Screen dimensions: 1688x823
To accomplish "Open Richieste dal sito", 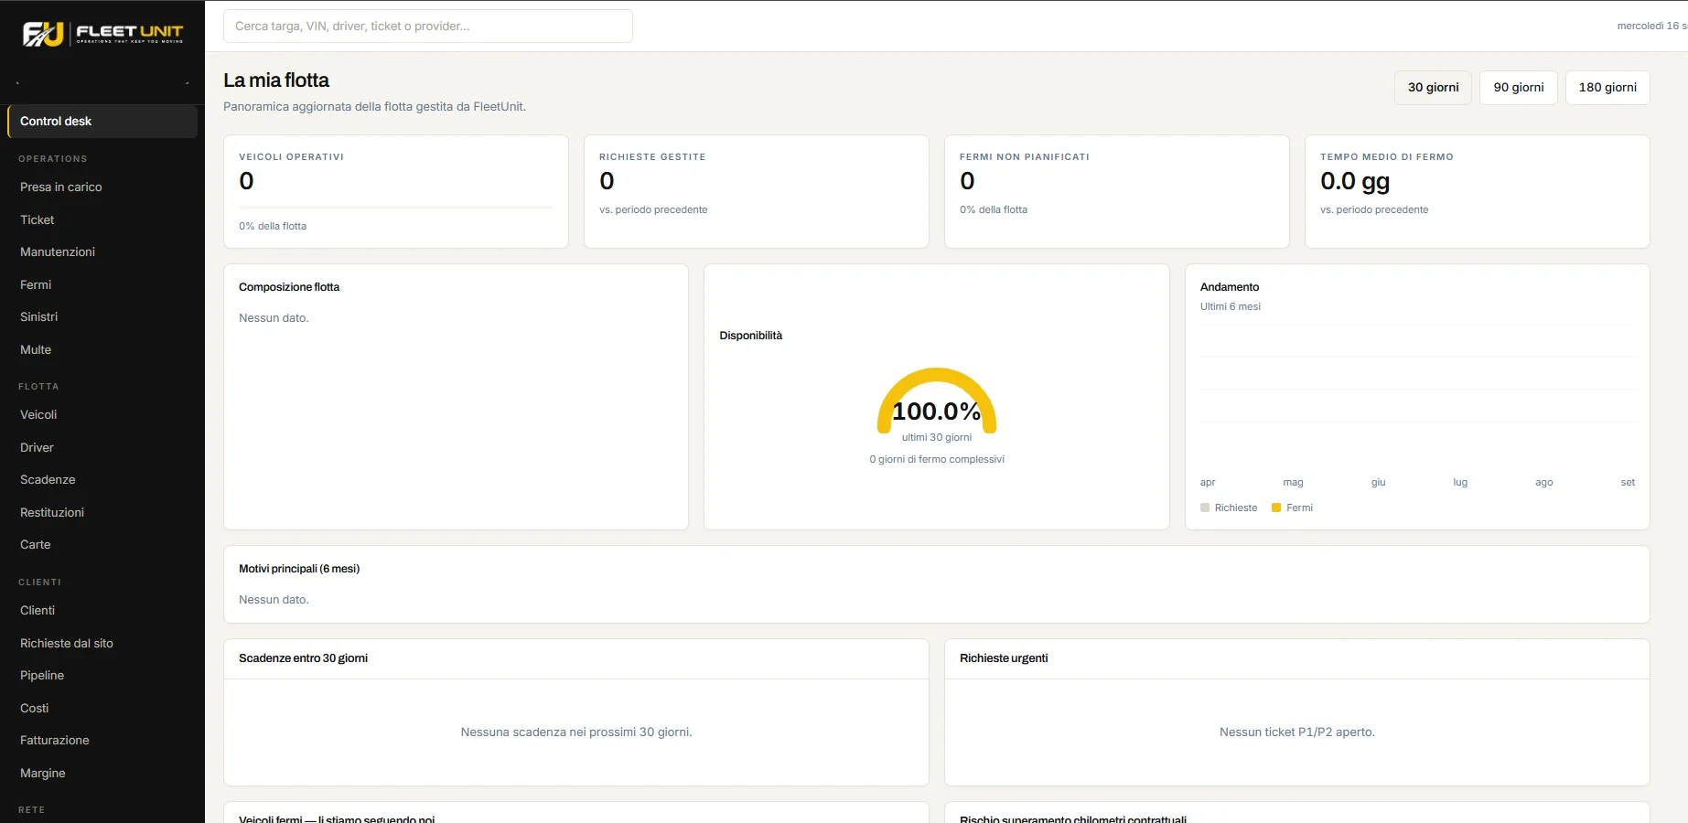I will (102, 643).
